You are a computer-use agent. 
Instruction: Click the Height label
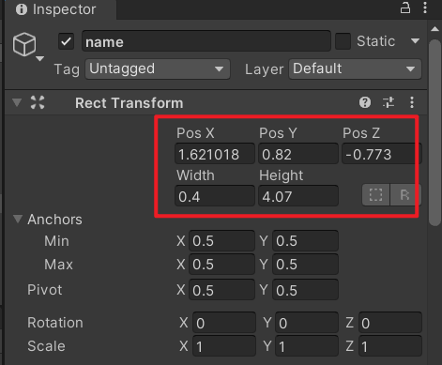click(282, 175)
